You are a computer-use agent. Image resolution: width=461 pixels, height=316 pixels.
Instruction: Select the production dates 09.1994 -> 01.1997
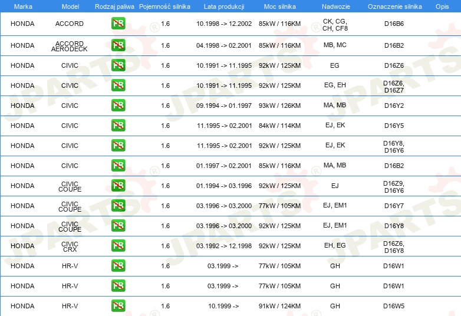(x=224, y=106)
